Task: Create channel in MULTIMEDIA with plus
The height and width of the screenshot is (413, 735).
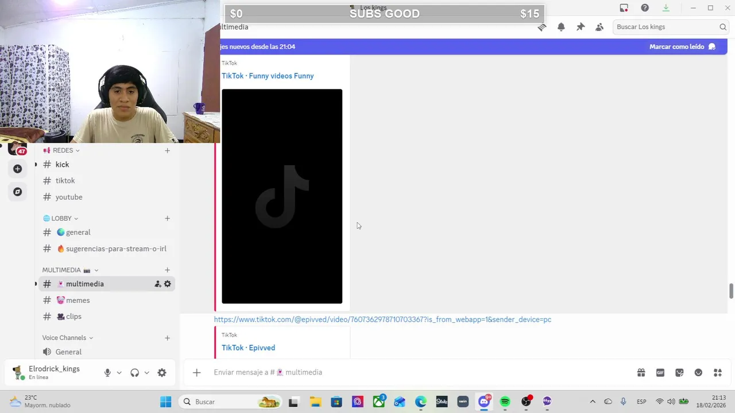Action: (167, 270)
